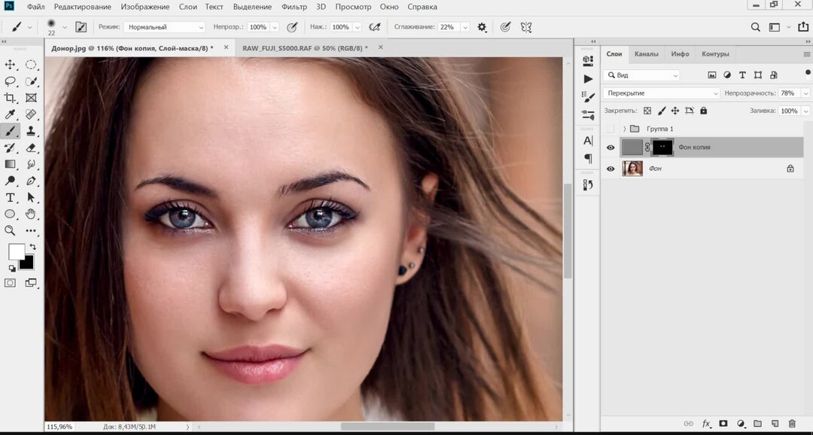Select the Healing Brush bandage tool
The height and width of the screenshot is (435, 813).
[31, 114]
